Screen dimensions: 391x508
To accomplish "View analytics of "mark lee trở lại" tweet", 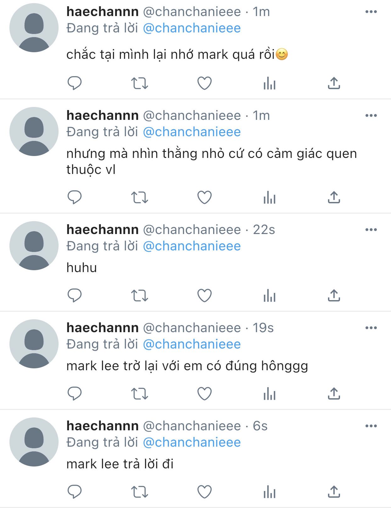I will [x=269, y=394].
